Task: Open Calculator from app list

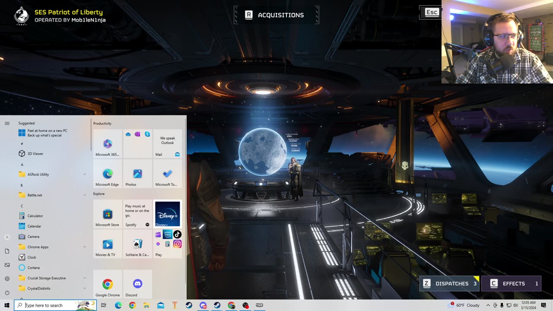Action: pos(52,216)
